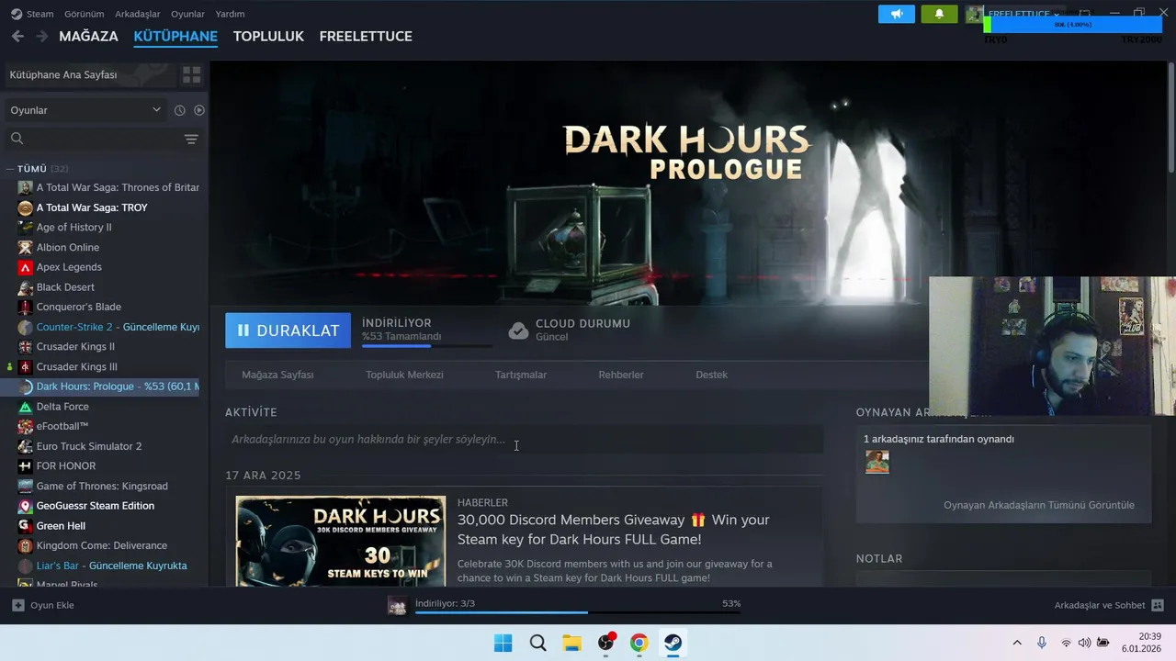Click the back navigation arrow
The image size is (1176, 661).
tap(17, 36)
